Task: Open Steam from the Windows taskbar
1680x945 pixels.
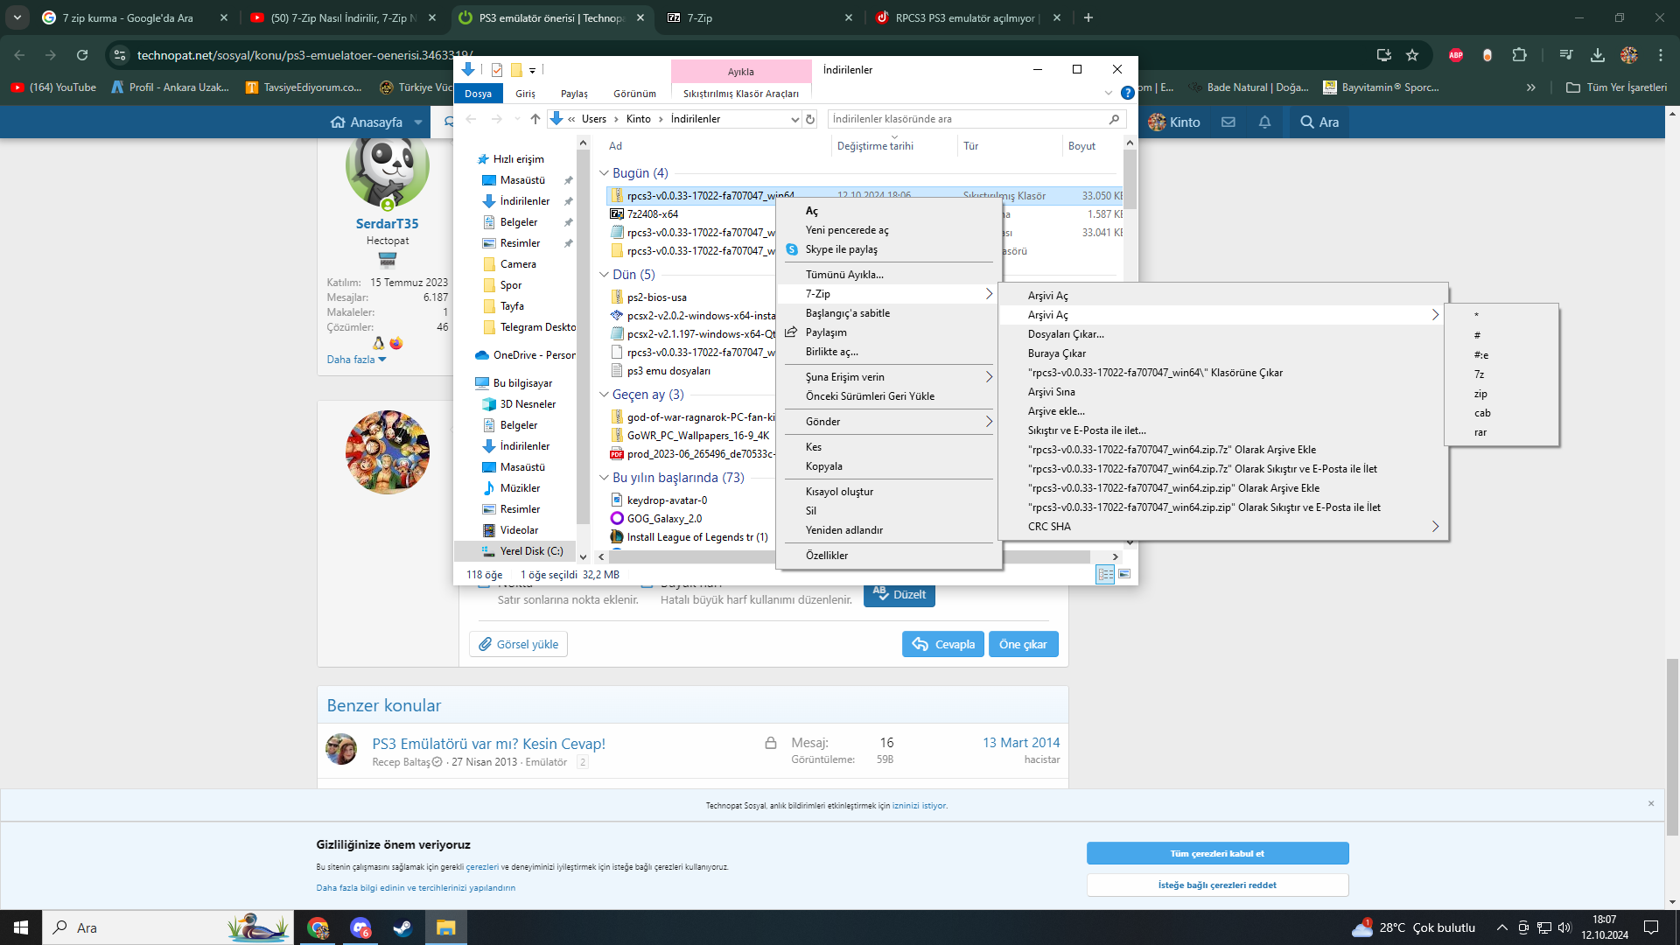Action: (x=402, y=927)
